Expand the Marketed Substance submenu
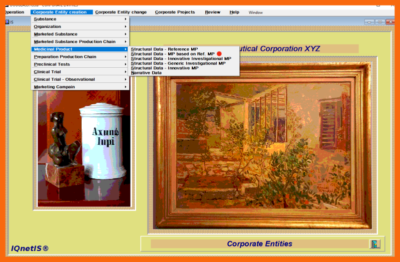The height and width of the screenshot is (262, 400). [x=80, y=34]
